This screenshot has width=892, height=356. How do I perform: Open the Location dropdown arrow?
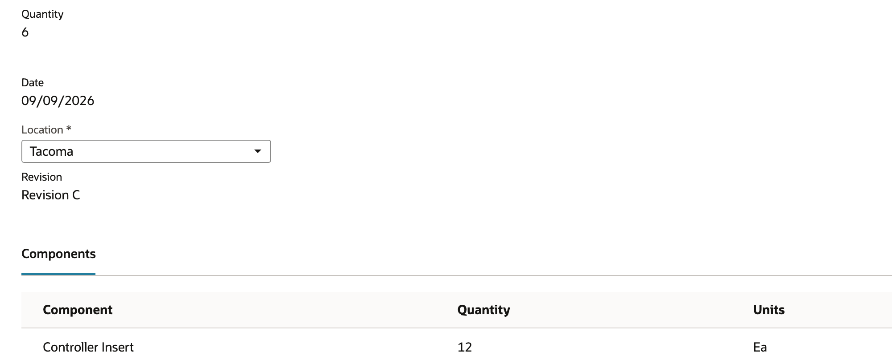(257, 151)
